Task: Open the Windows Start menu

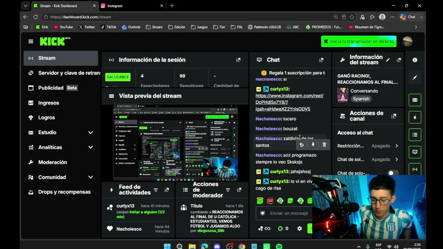Action: (167, 247)
